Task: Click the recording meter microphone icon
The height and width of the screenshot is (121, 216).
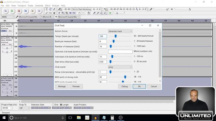Action: pos(59,9)
